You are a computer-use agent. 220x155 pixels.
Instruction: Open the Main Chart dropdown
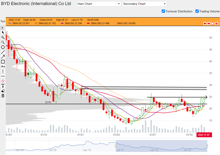point(99,4)
